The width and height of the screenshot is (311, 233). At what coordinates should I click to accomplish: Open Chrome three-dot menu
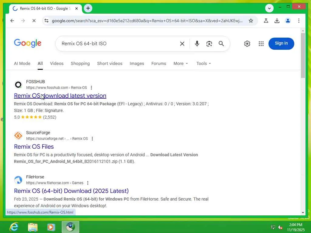point(299,21)
